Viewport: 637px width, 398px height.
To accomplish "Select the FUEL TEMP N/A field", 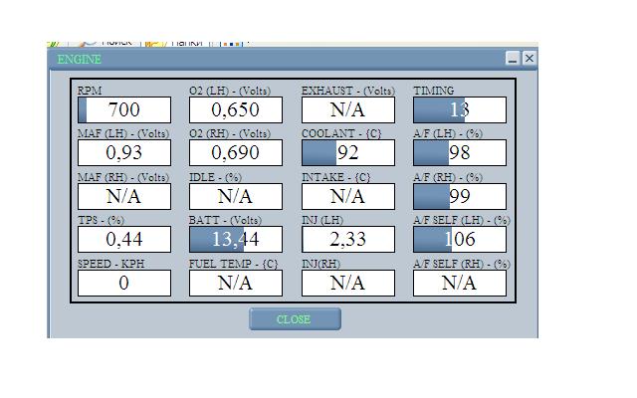I will tap(236, 283).
